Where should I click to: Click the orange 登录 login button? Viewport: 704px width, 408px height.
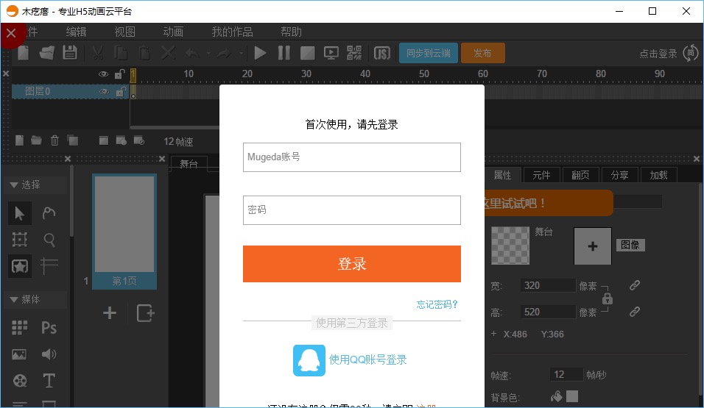click(x=351, y=264)
